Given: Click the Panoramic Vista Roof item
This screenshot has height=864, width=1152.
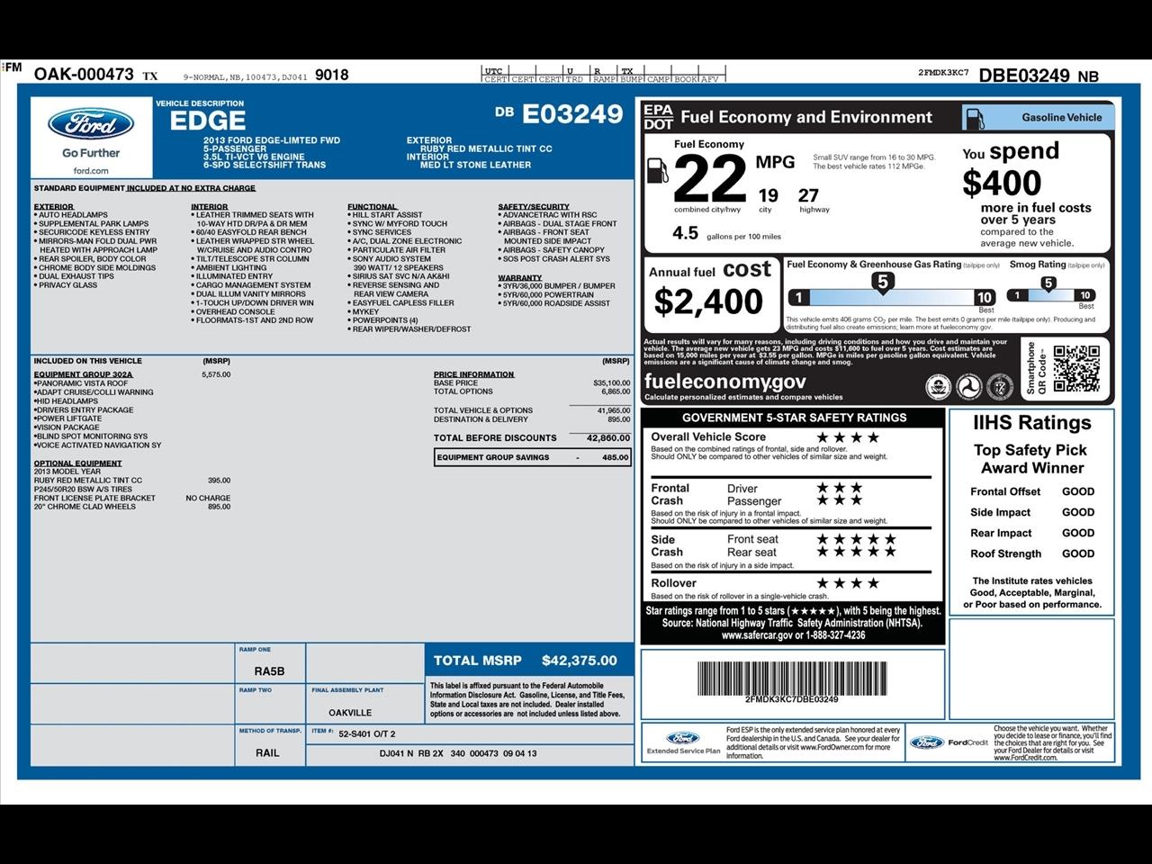Looking at the screenshot, I should pyautogui.click(x=82, y=383).
